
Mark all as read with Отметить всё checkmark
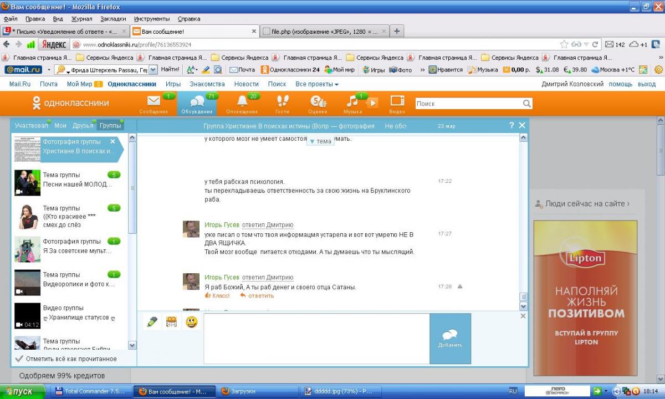coord(66,359)
